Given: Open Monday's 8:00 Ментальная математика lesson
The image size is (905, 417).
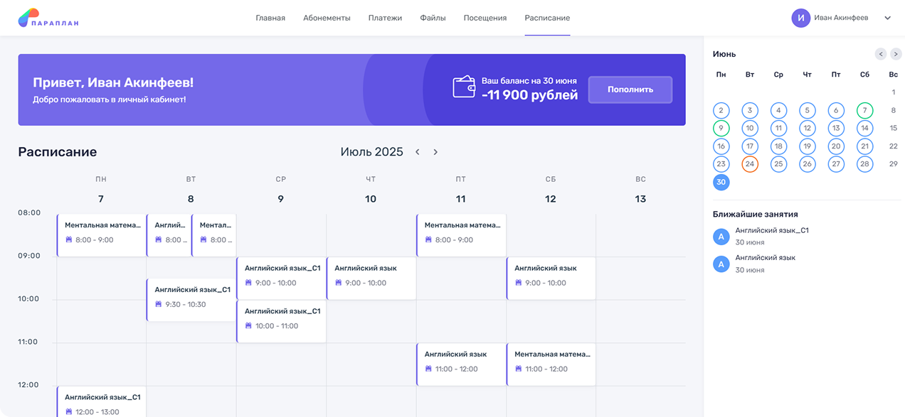Looking at the screenshot, I should tap(101, 233).
